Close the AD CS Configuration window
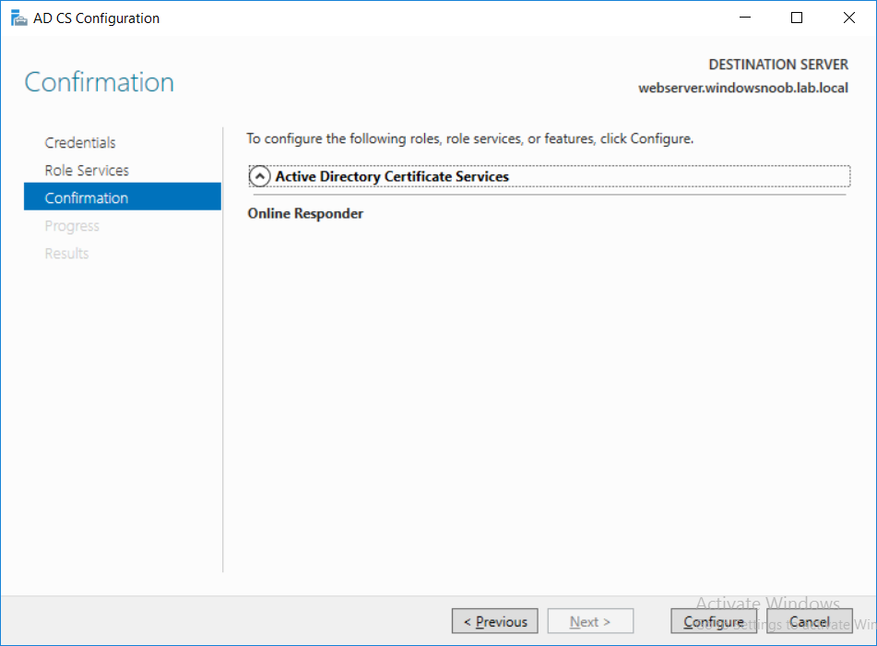Viewport: 877px width, 646px height. [x=849, y=18]
